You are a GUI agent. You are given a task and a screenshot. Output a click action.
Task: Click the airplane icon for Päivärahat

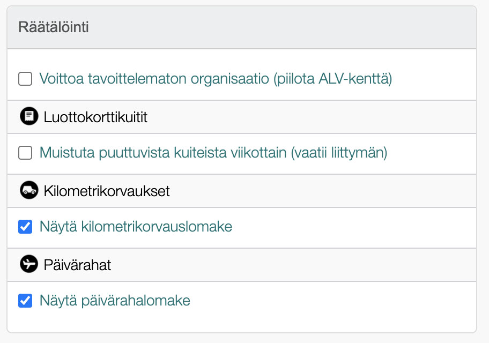coord(29,264)
